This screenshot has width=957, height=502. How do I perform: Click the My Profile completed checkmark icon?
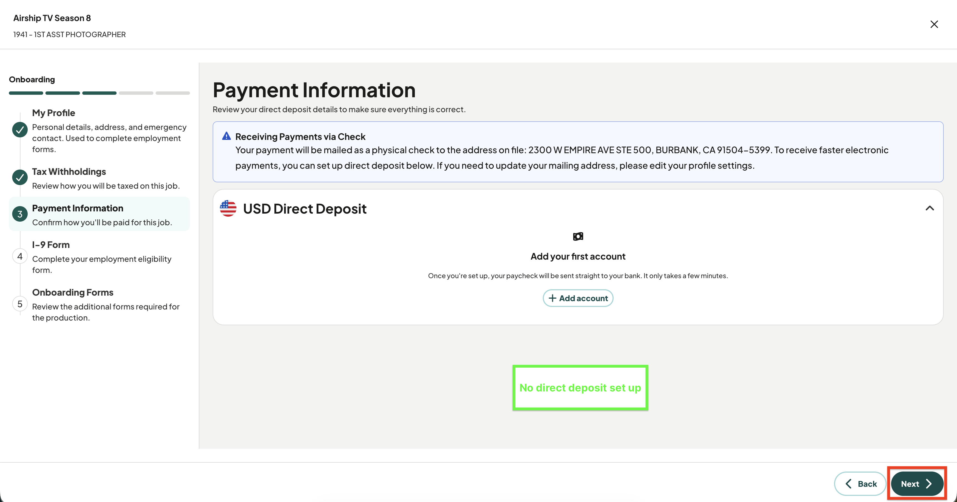20,130
